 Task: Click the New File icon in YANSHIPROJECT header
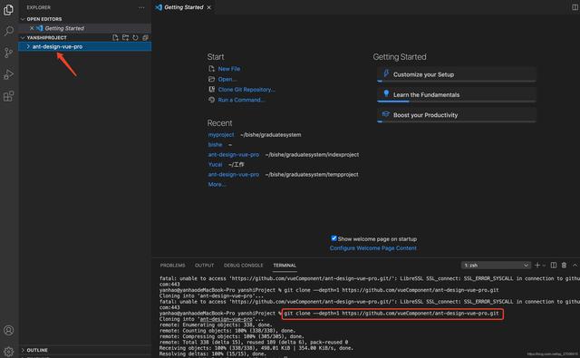pyautogui.click(x=115, y=38)
